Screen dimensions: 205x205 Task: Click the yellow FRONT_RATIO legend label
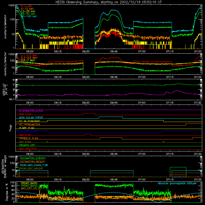29,183
